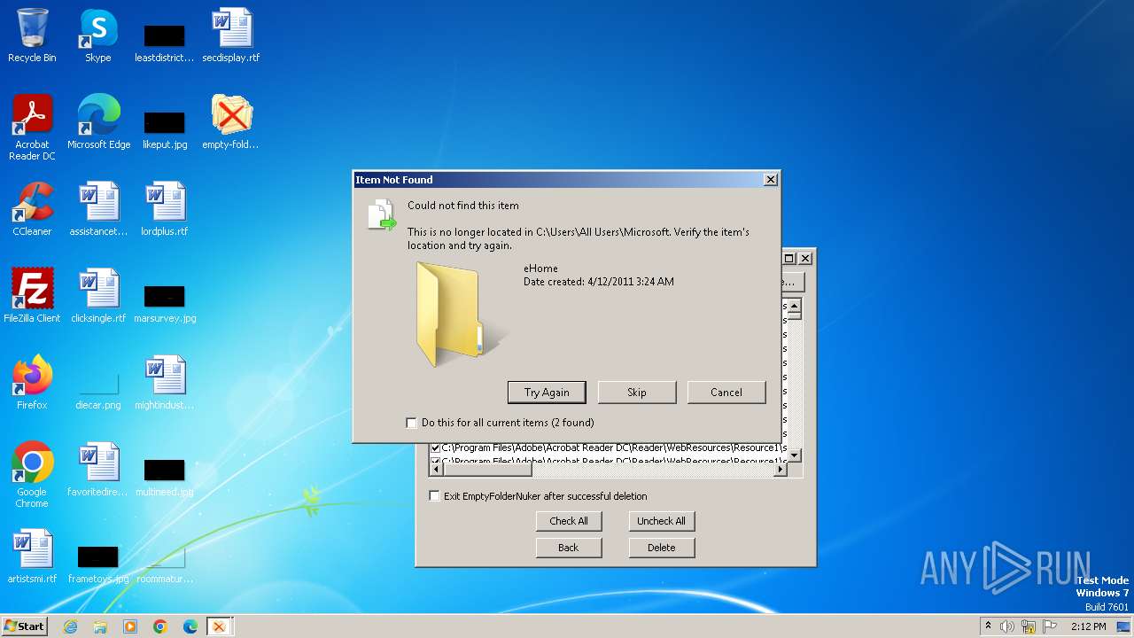Cancel the Item Not Found dialog
1134x638 pixels.
pyautogui.click(x=726, y=393)
